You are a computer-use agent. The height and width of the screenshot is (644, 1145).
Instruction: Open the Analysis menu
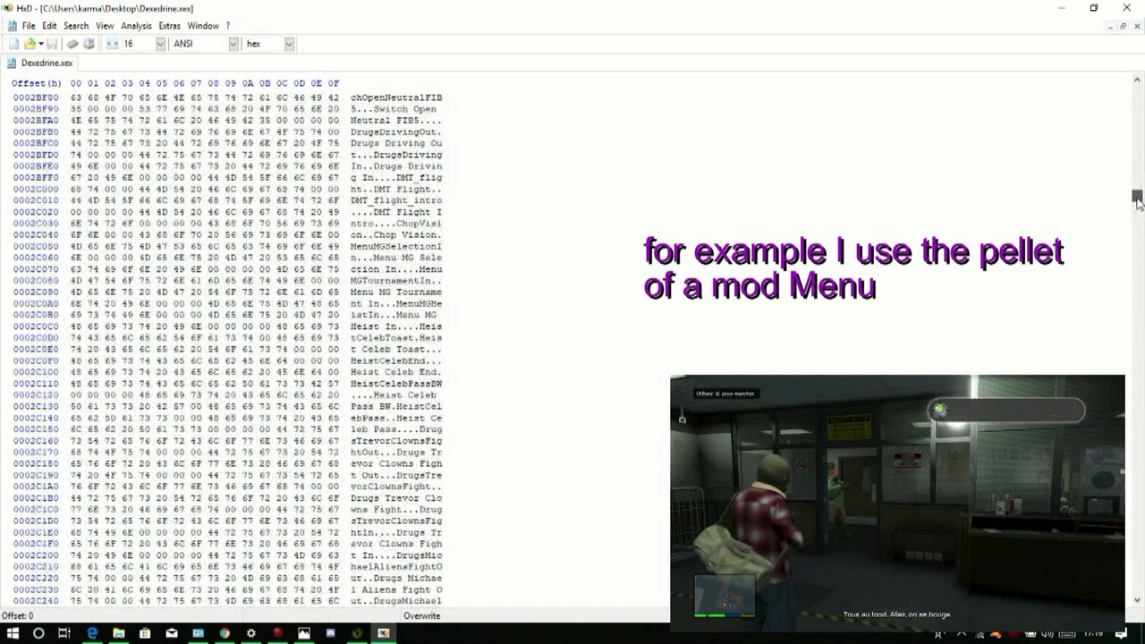click(136, 26)
